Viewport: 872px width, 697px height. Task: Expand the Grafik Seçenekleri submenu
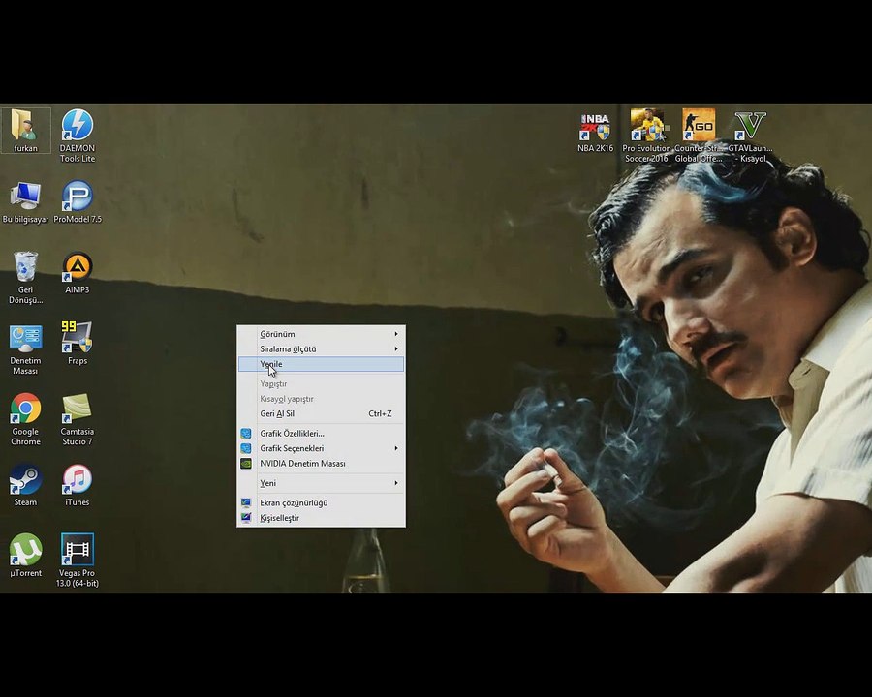coord(321,448)
